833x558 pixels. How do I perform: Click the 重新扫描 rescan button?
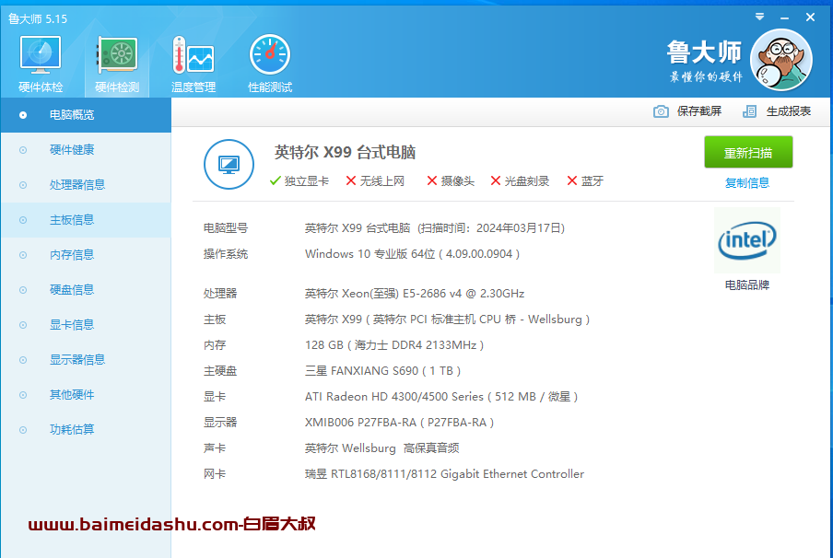pyautogui.click(x=748, y=152)
